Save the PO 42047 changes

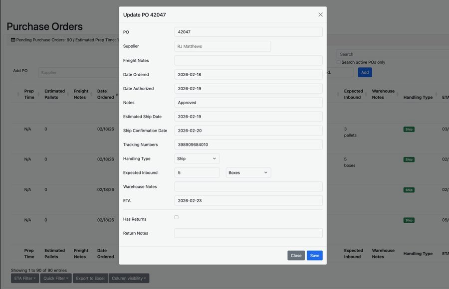click(314, 255)
